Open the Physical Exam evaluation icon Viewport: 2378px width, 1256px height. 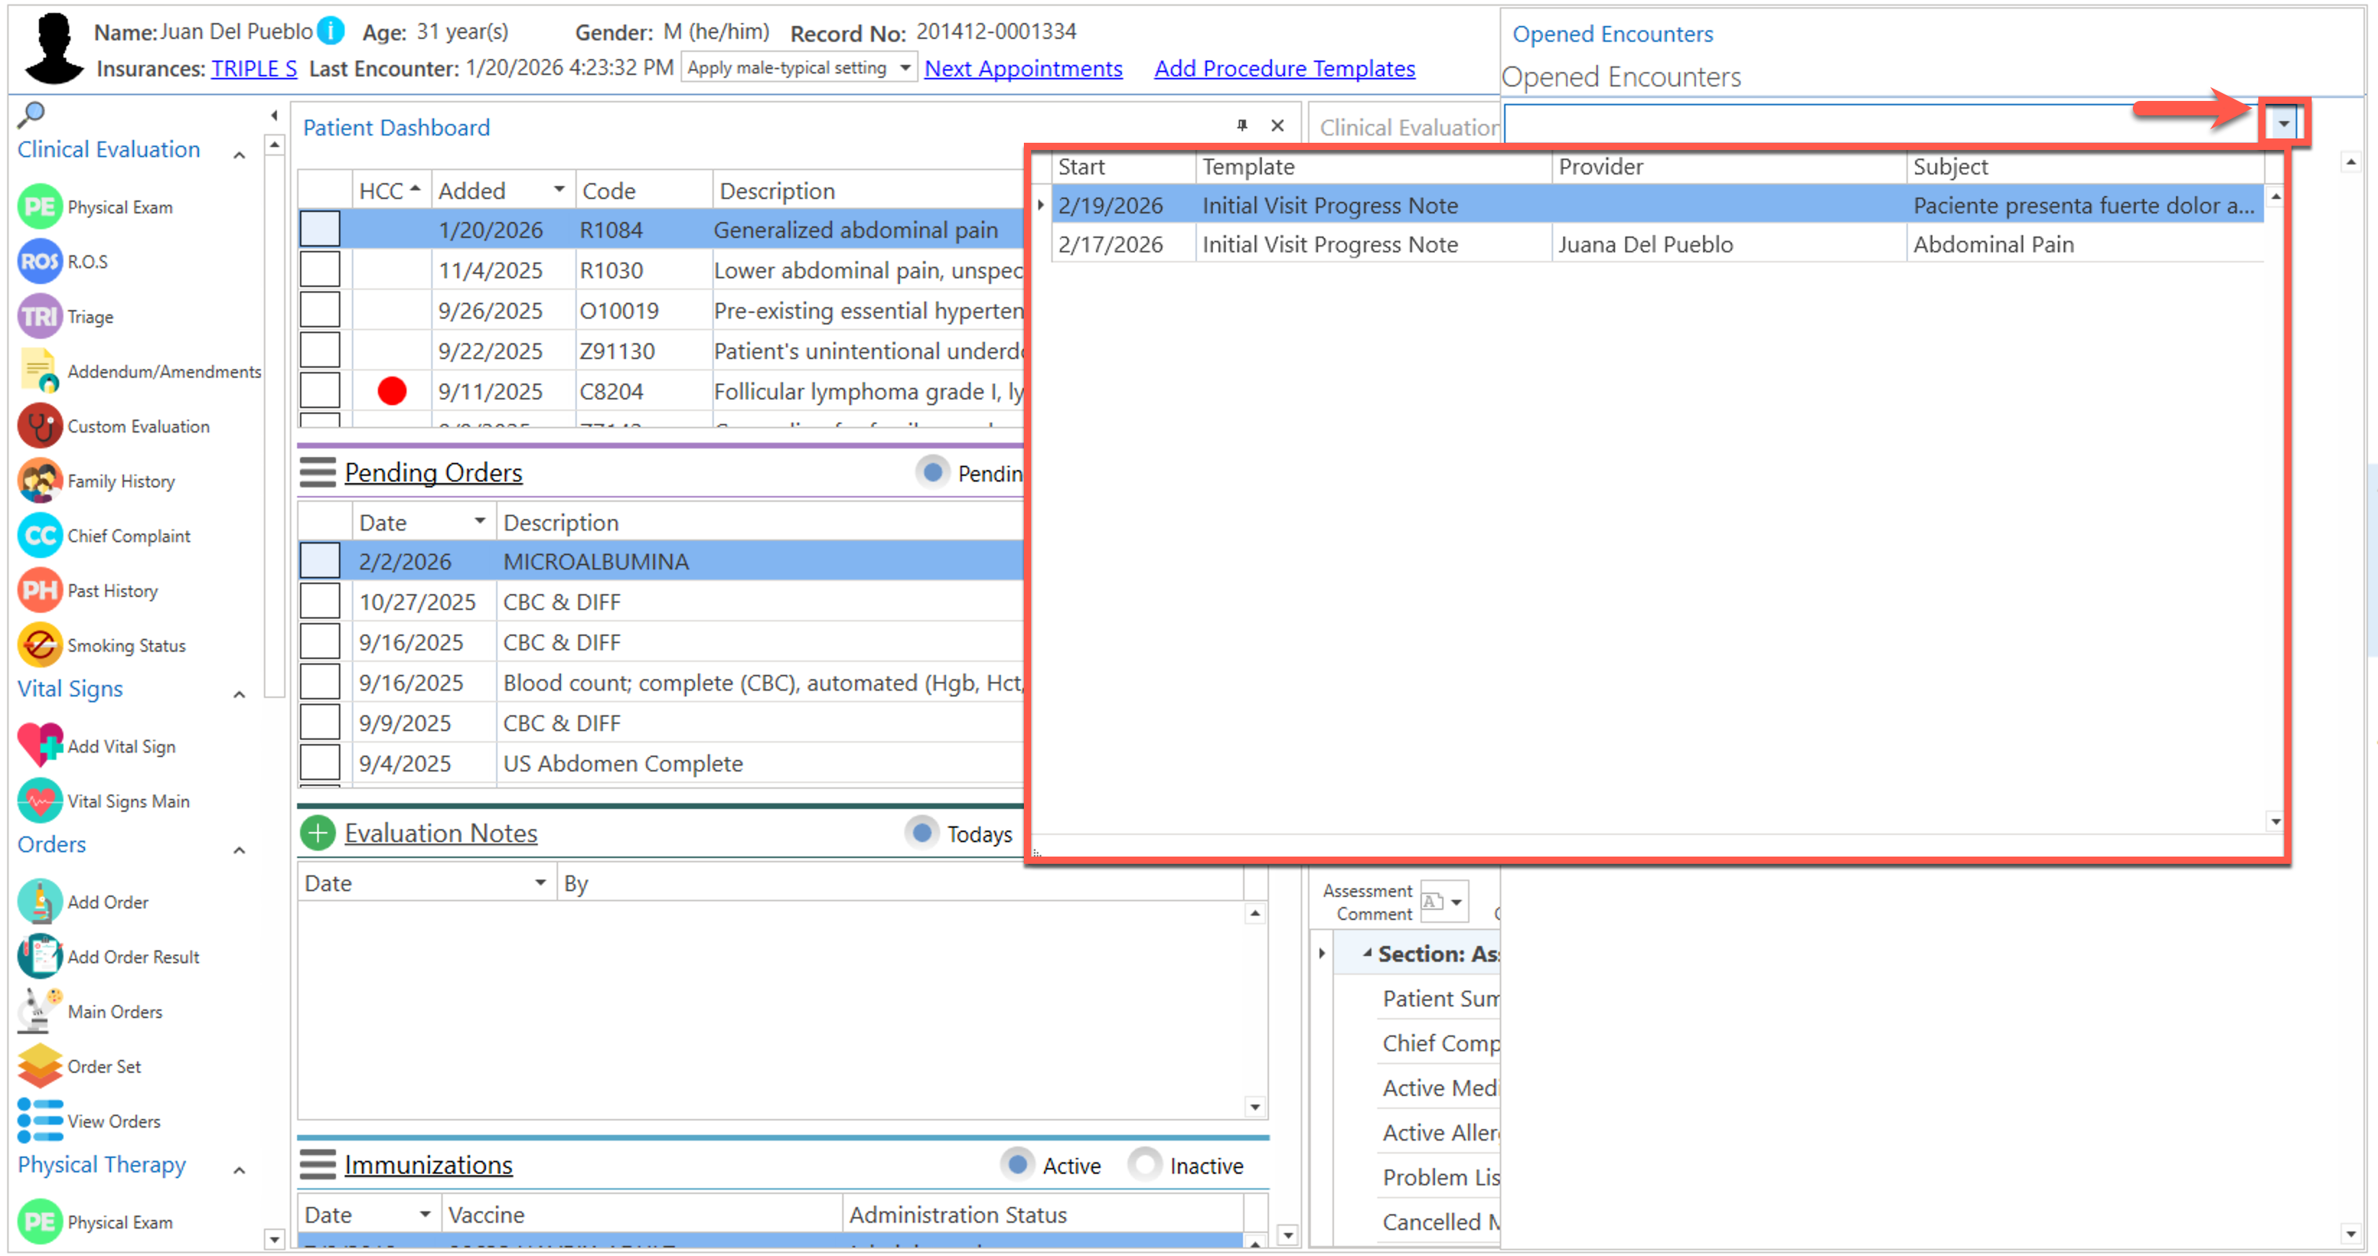click(40, 207)
